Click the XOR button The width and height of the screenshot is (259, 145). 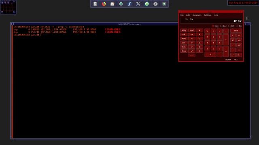(x=184, y=39)
